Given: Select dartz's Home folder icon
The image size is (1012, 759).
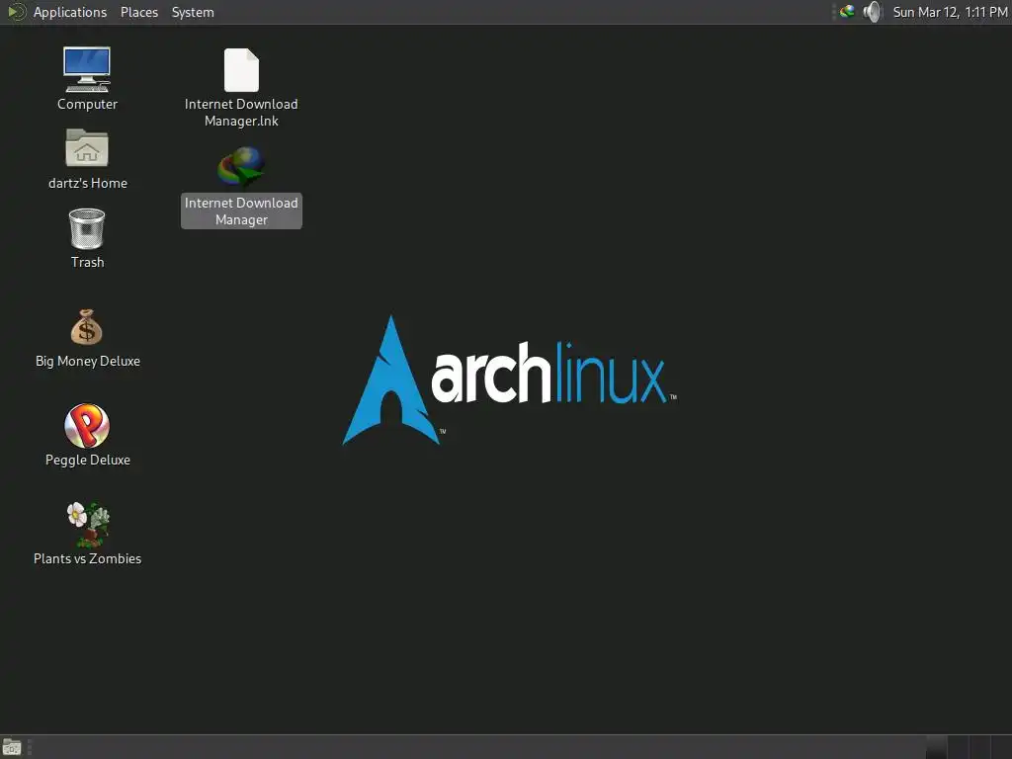Looking at the screenshot, I should pos(87,148).
